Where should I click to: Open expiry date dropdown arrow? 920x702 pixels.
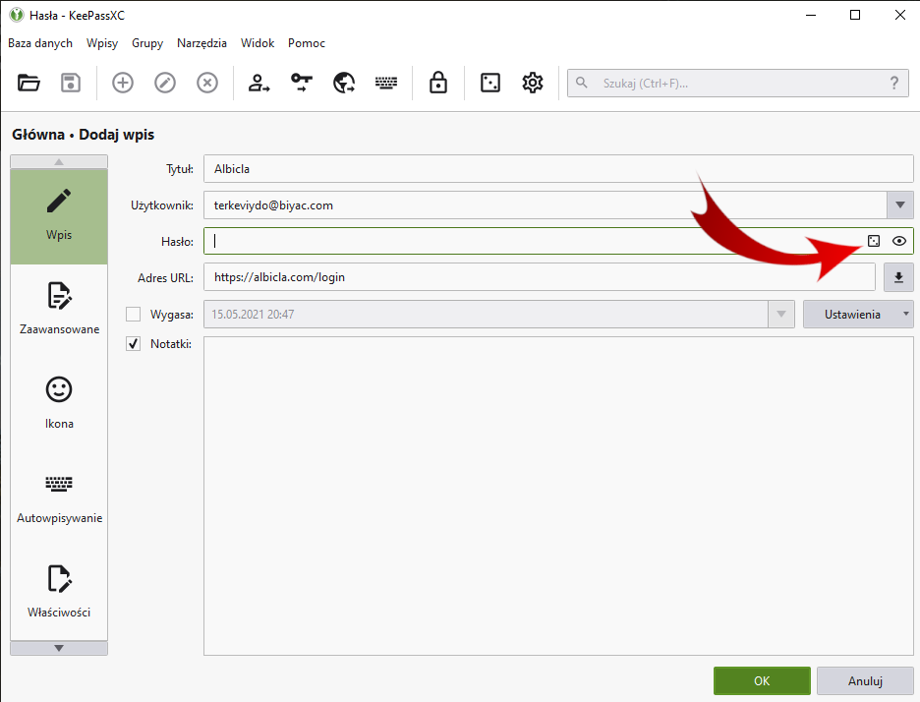tap(781, 314)
